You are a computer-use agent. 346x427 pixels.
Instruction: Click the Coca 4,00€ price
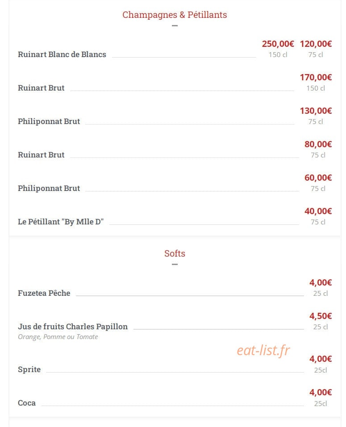pos(321,392)
